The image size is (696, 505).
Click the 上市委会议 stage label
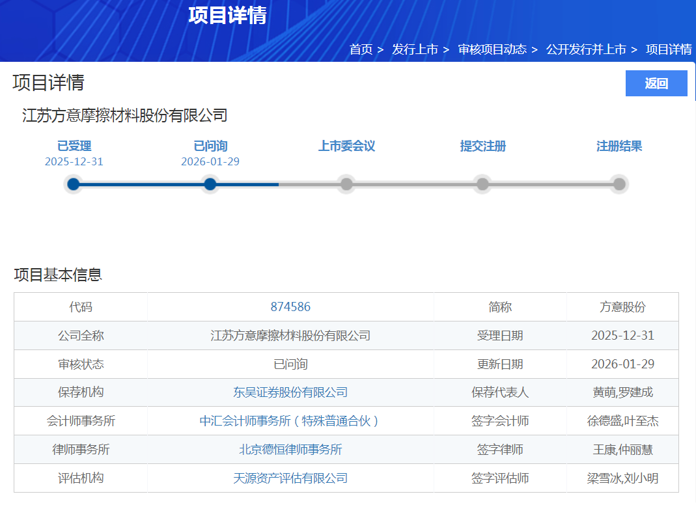coord(346,146)
